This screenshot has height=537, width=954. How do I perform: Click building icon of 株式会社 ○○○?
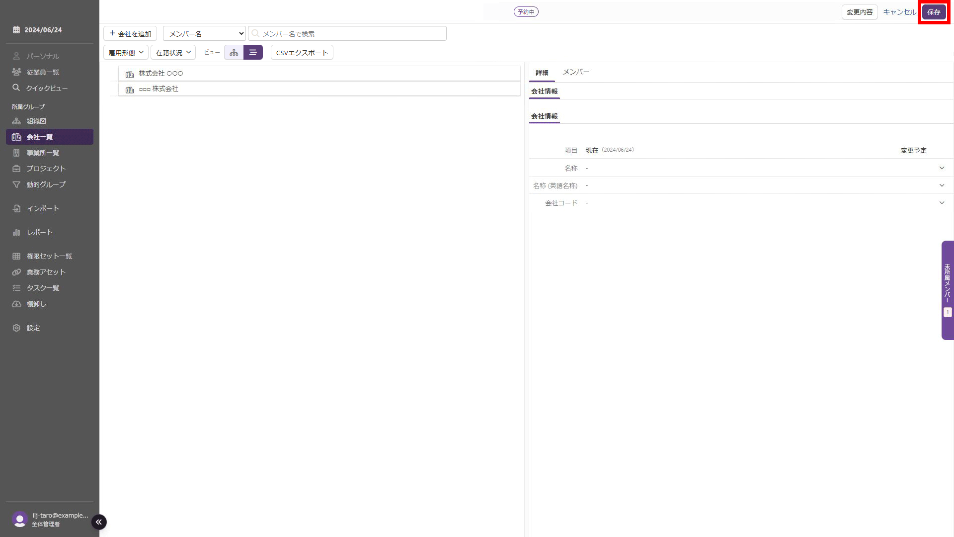click(x=130, y=74)
